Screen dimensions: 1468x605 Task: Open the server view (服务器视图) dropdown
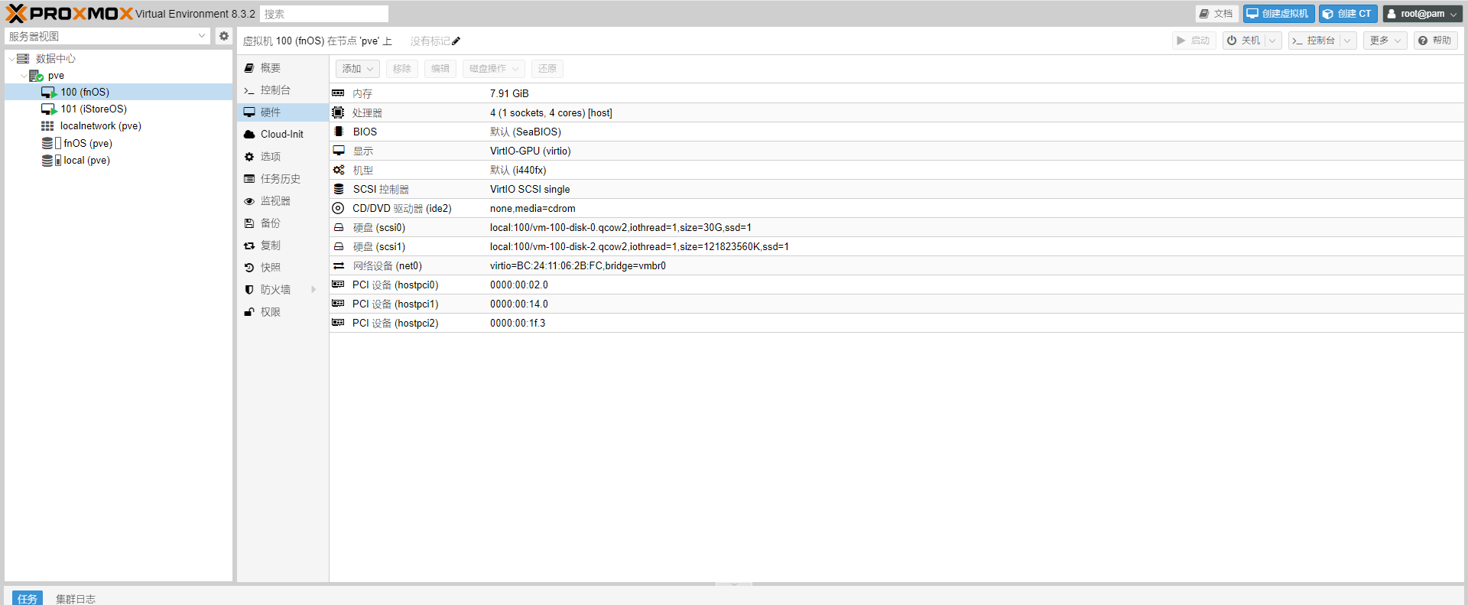click(x=202, y=36)
